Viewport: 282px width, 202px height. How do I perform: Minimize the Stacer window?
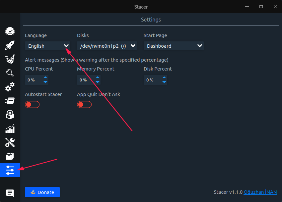247,7
